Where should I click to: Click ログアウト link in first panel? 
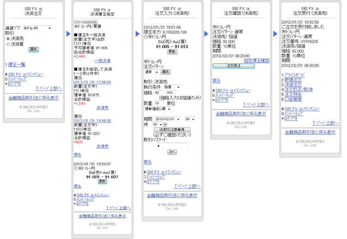(15, 84)
